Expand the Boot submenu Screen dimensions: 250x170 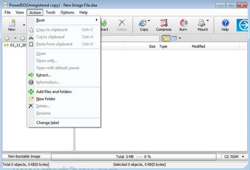click(64, 20)
